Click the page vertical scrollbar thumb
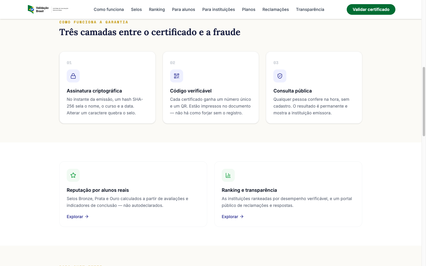Viewport: 426px width, 266px height. 424,101
